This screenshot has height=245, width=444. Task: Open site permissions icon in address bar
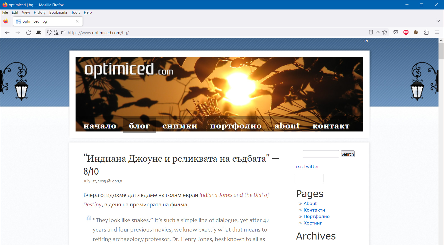63,32
